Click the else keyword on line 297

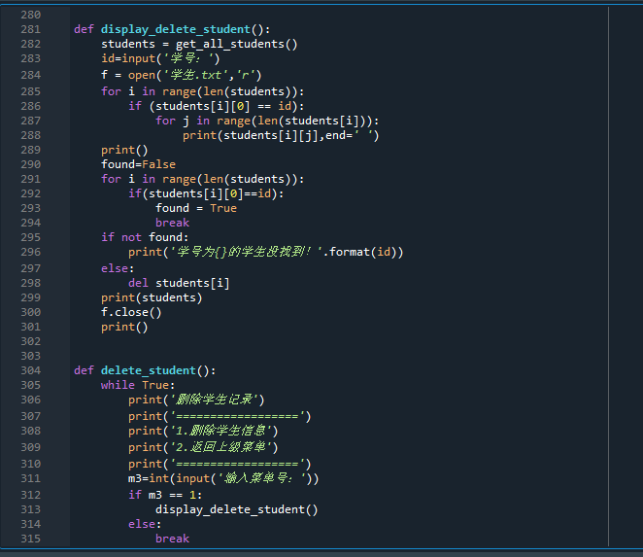point(115,268)
